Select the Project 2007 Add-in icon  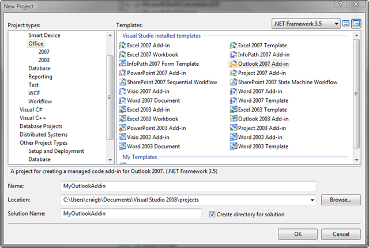click(234, 73)
